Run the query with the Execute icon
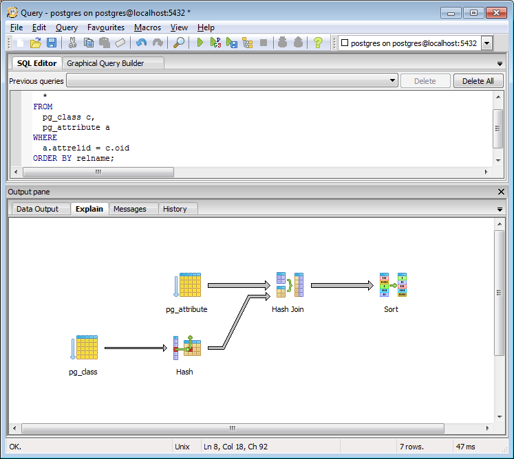Image resolution: width=514 pixels, height=459 pixels. (200, 43)
